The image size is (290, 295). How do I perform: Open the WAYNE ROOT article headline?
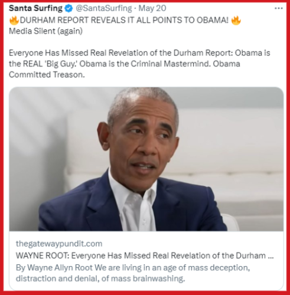pos(145,255)
